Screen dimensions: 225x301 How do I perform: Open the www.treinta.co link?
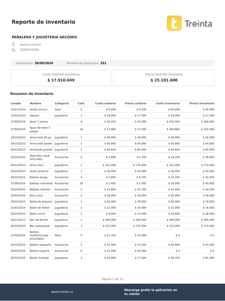tap(62, 292)
